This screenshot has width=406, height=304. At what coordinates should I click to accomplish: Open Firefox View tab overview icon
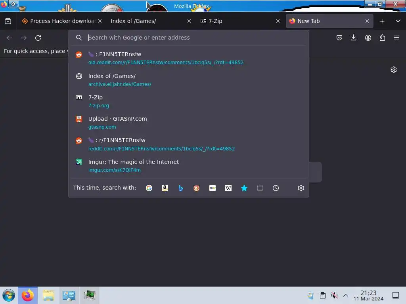(8, 21)
